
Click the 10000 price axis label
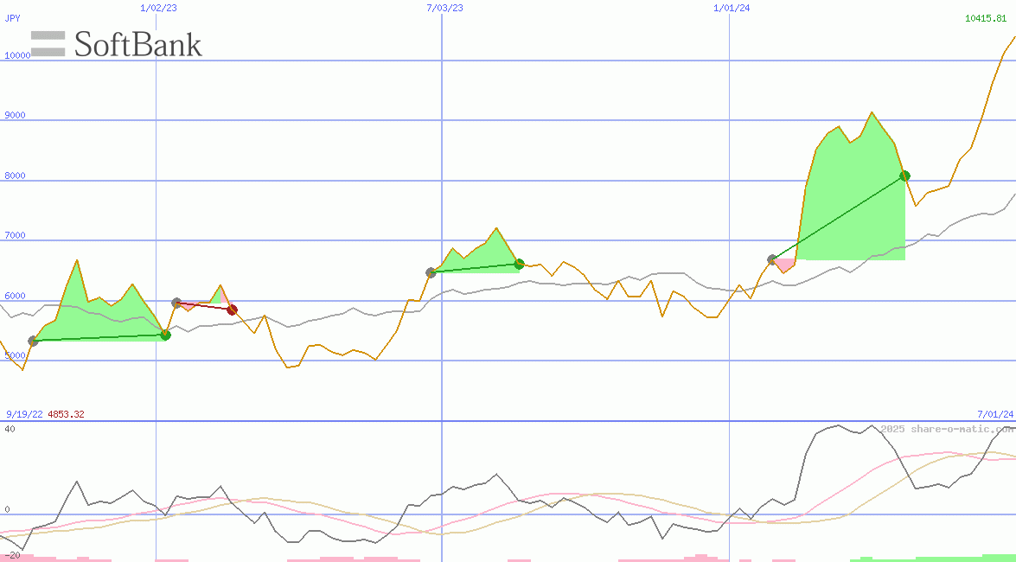pos(17,55)
